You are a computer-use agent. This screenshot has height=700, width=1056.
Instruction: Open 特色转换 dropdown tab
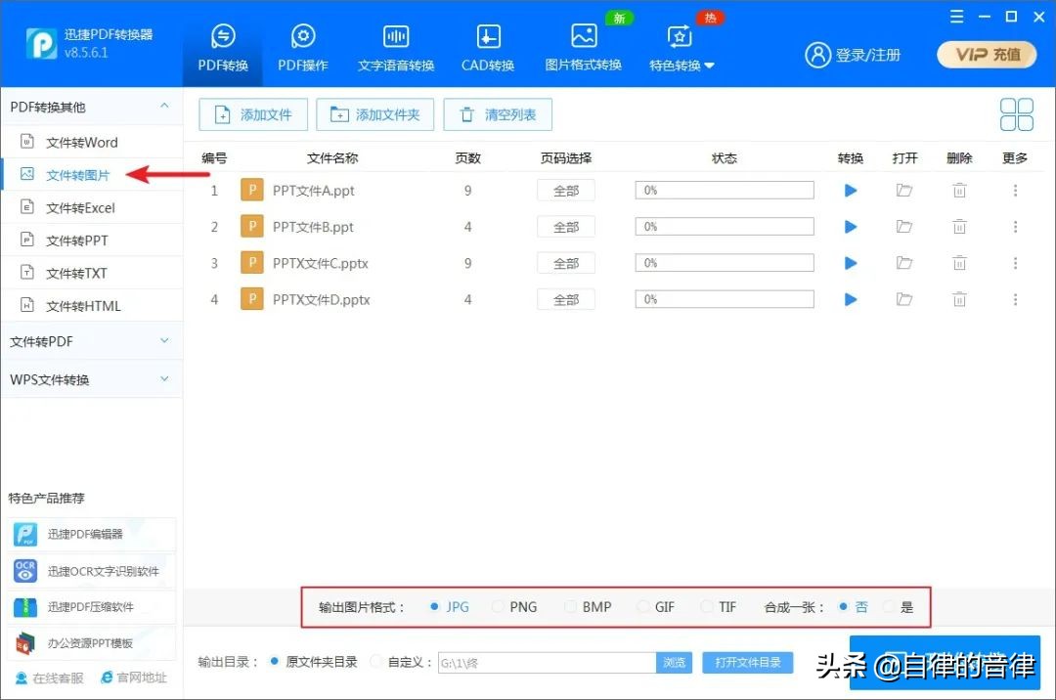[681, 48]
